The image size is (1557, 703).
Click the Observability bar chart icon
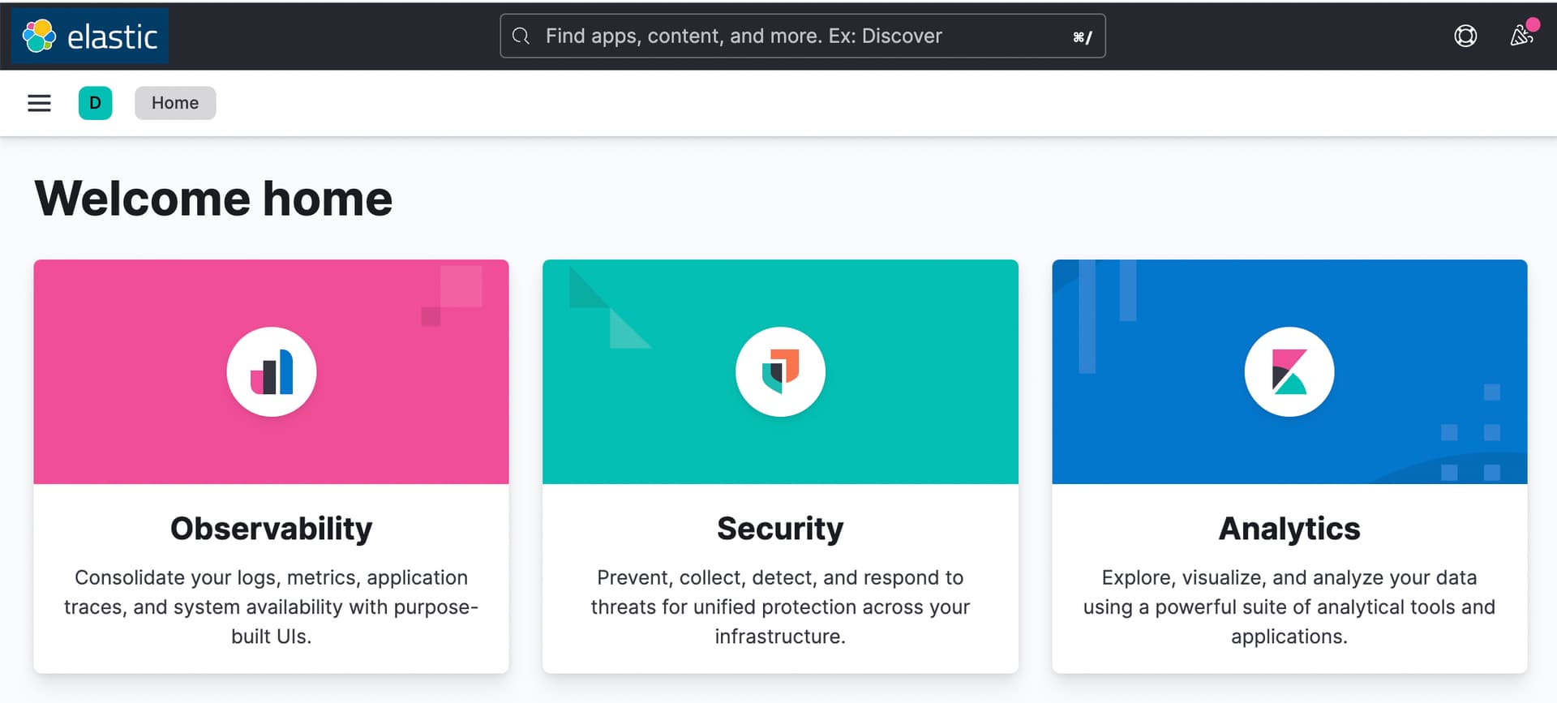click(272, 372)
